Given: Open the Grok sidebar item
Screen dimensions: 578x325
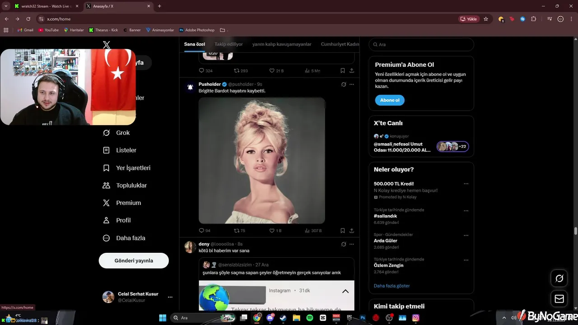Looking at the screenshot, I should coord(117,133).
